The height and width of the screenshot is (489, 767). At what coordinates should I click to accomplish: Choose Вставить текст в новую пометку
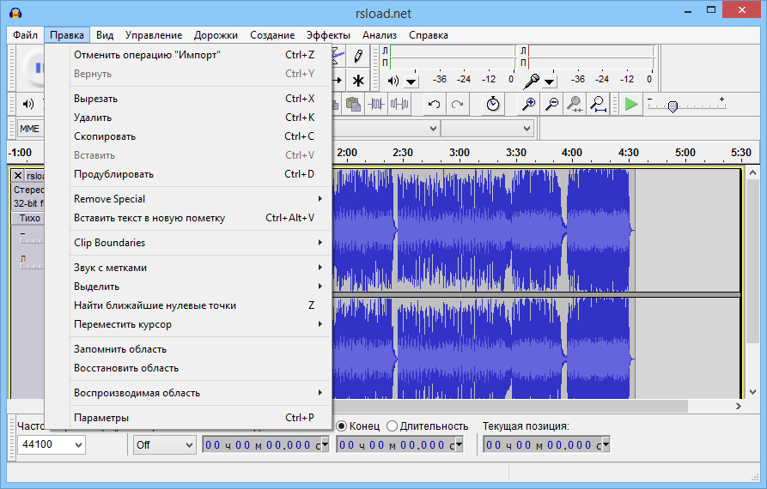click(201, 218)
